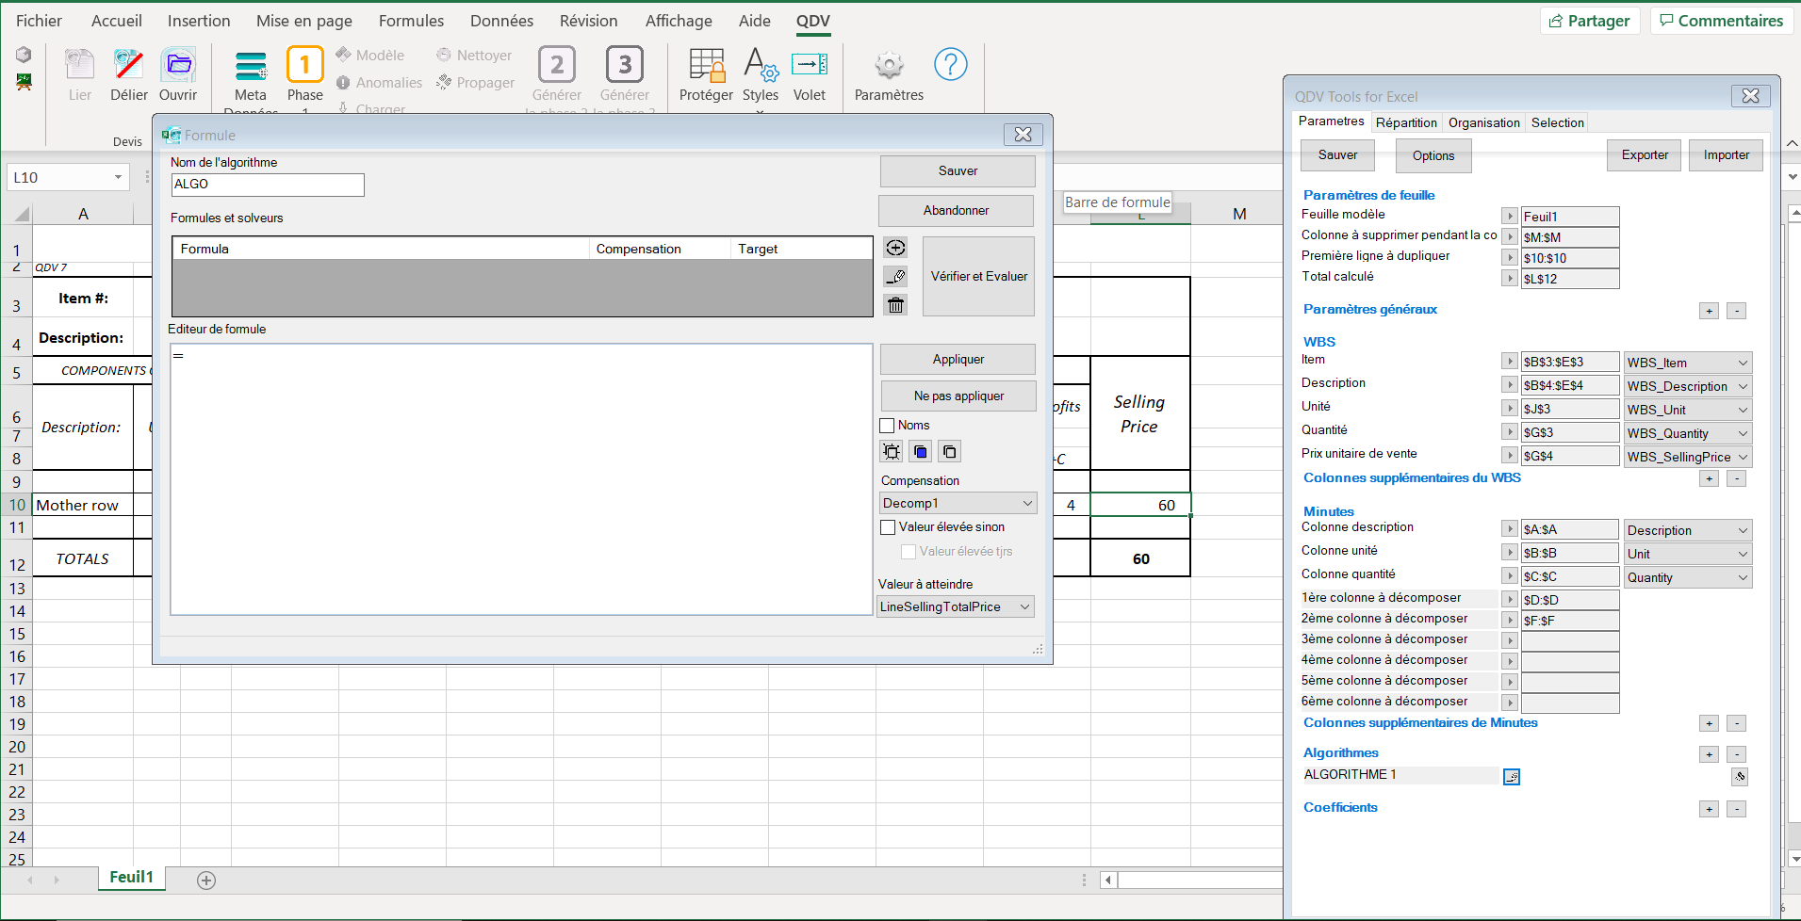Open the Organisation tab in QDV Tools

(1484, 122)
